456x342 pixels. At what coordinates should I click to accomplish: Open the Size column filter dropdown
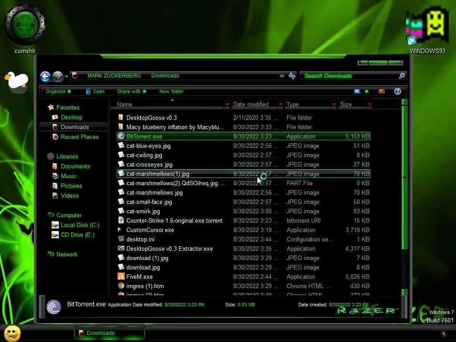tap(369, 104)
